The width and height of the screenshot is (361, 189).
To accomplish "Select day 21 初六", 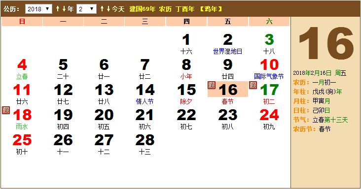I will (145, 119).
